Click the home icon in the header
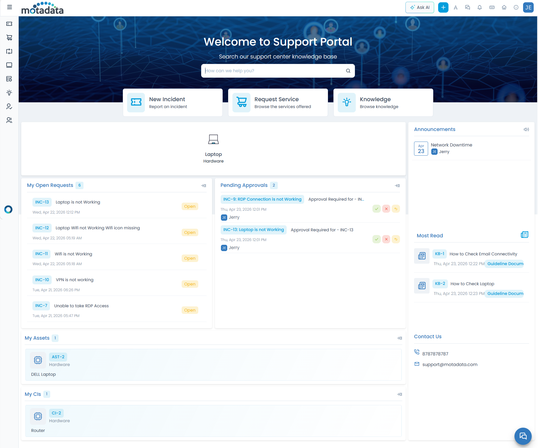 coord(504,7)
